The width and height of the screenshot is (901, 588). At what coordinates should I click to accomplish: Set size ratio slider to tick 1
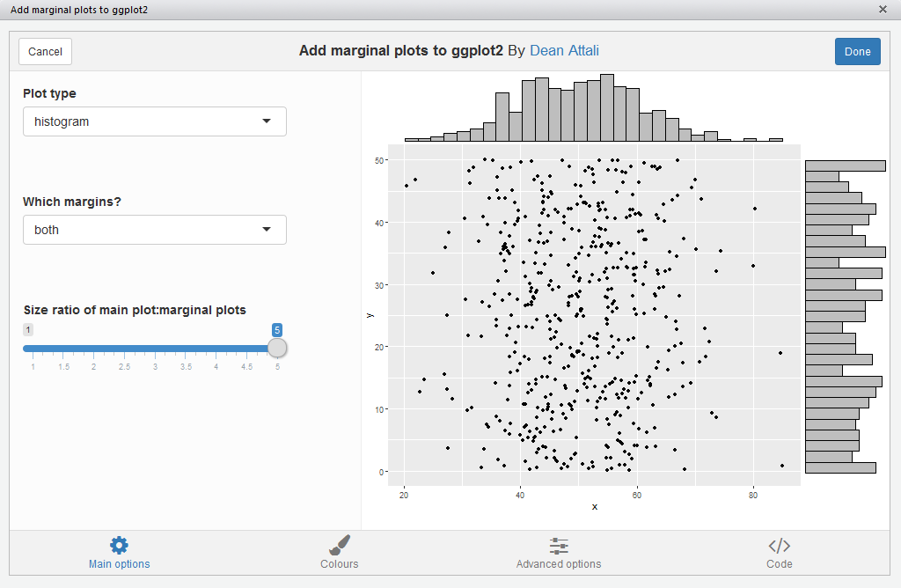click(33, 349)
